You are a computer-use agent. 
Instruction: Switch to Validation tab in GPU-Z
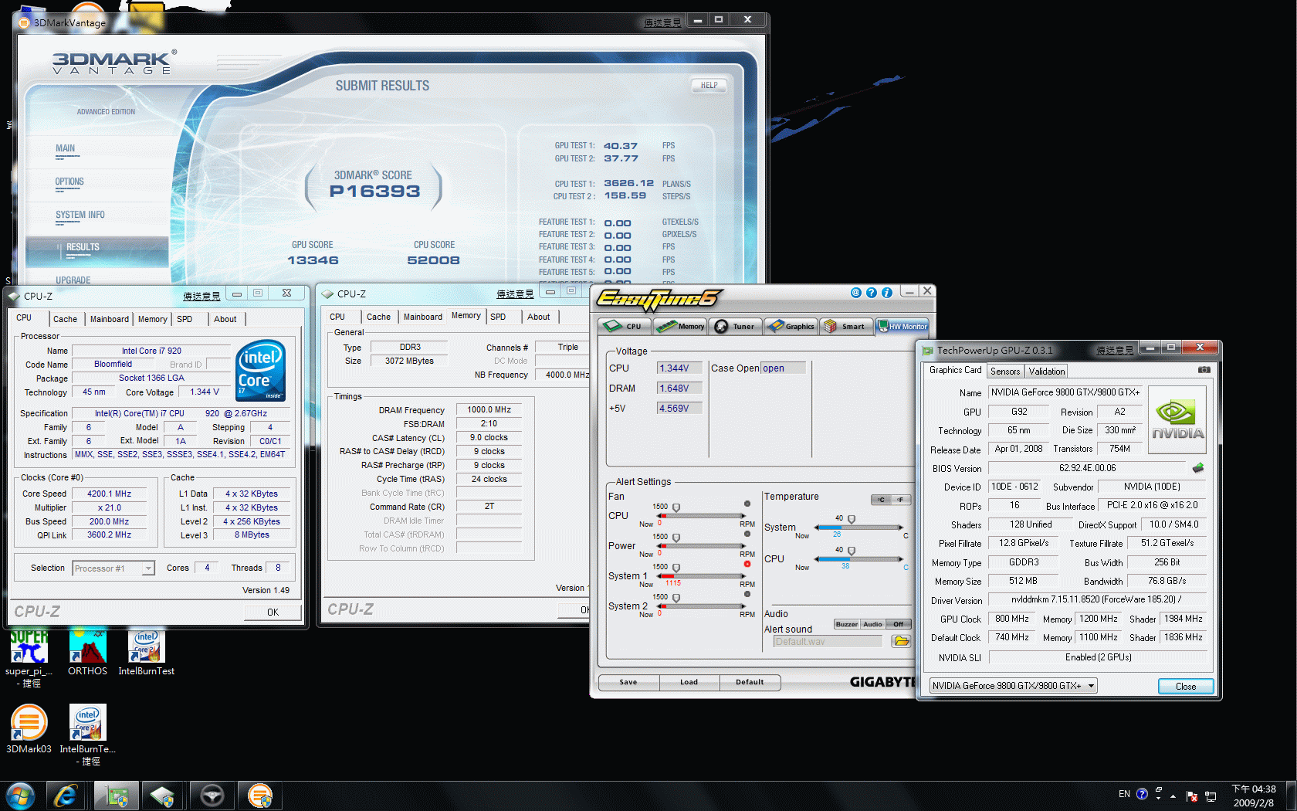click(1046, 372)
